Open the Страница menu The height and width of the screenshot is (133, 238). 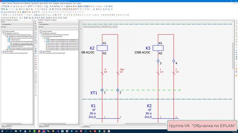[x=10, y=3]
